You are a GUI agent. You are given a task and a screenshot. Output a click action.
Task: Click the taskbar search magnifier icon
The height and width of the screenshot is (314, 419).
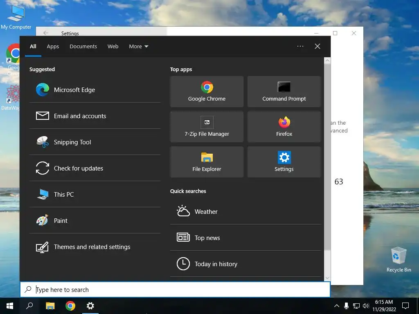click(x=29, y=306)
